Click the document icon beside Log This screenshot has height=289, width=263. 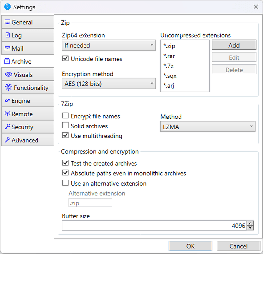pos(7,35)
